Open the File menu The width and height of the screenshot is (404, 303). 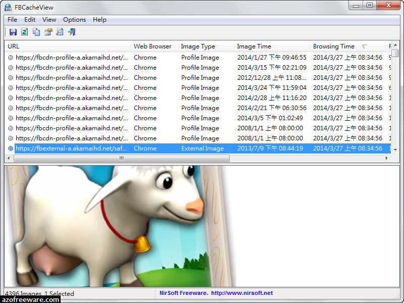[12, 20]
